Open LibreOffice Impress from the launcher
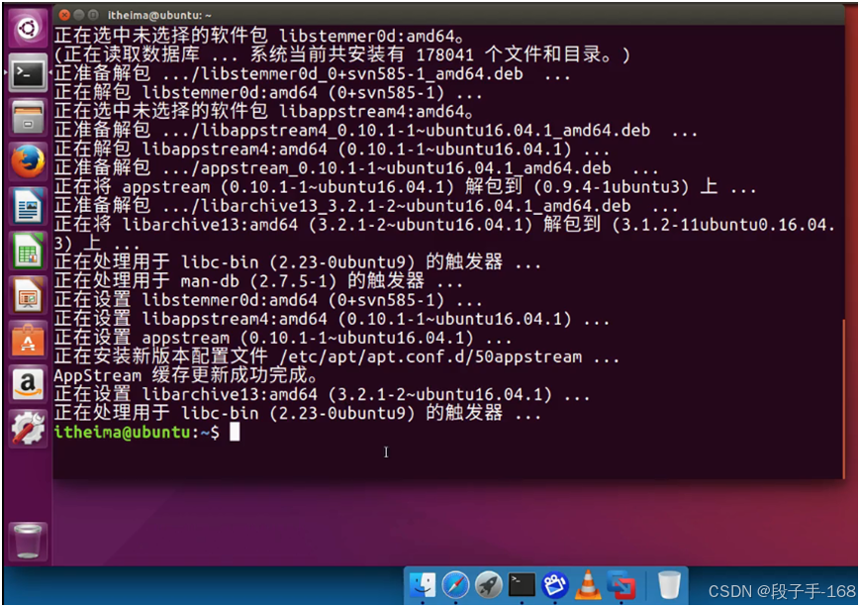This screenshot has height=607, width=860. point(28,295)
